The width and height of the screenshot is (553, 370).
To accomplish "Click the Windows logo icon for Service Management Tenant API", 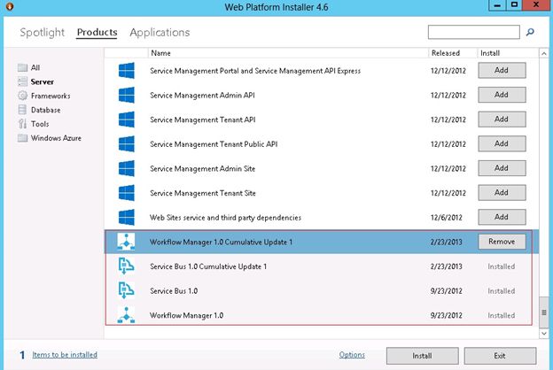I will coord(126,119).
